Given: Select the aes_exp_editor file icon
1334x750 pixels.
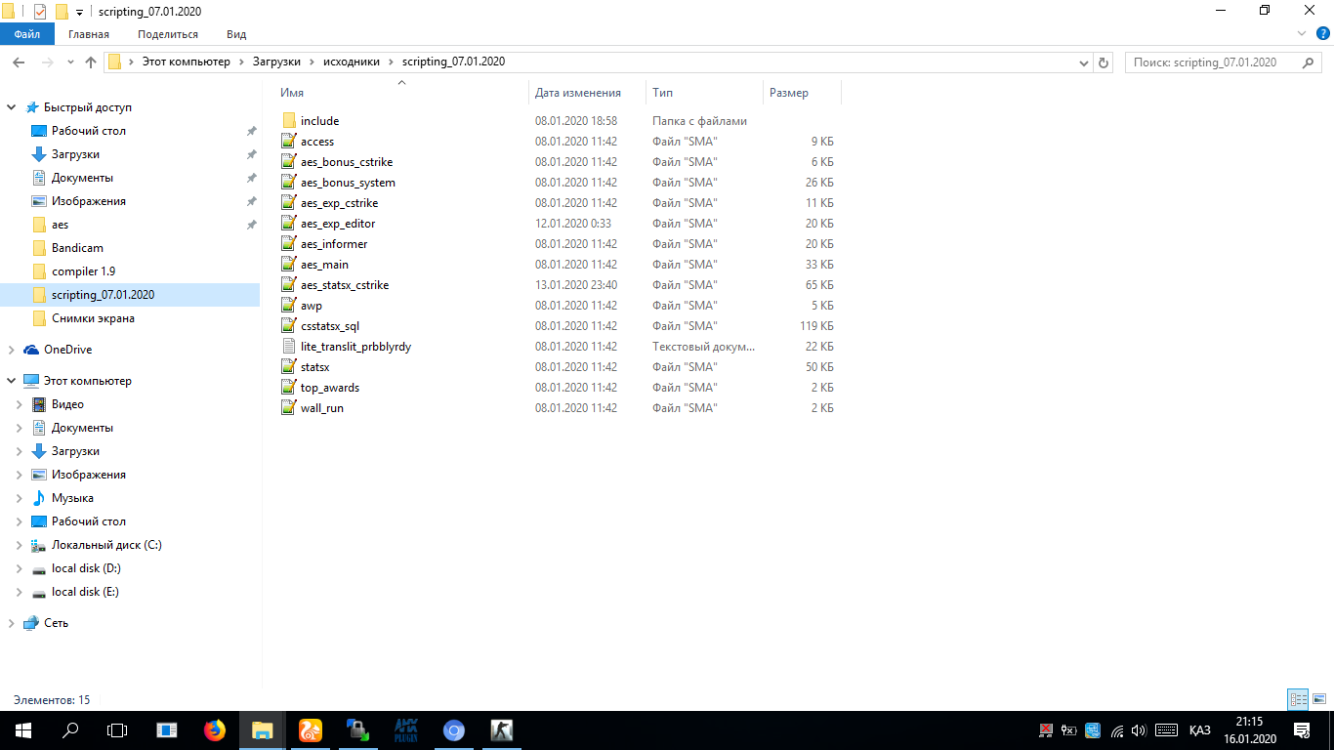Looking at the screenshot, I should click(x=288, y=224).
